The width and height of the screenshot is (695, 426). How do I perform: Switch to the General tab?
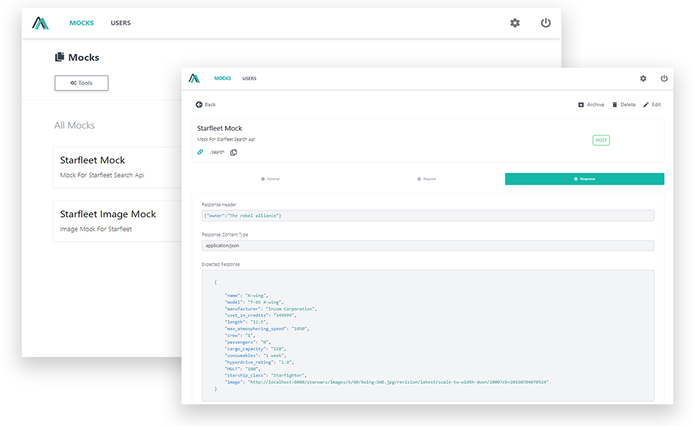270,179
